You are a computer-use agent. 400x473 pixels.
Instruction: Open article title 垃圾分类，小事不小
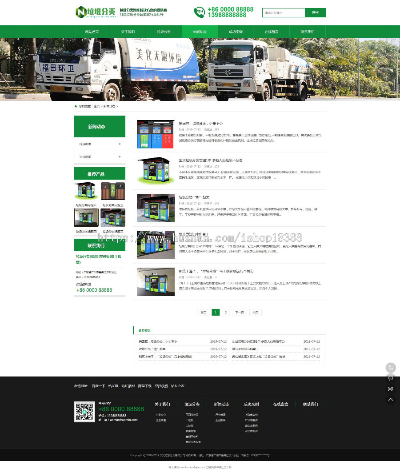pos(200,124)
